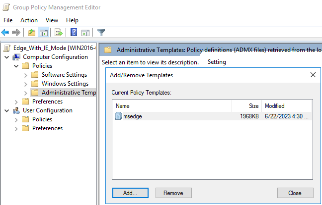Open the Action menu
322x205 pixels.
29,20
